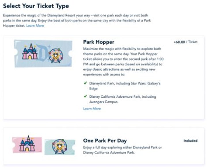Click the castle icon on Park Hopper ticket
This screenshot has height=168, width=207.
coord(30,51)
